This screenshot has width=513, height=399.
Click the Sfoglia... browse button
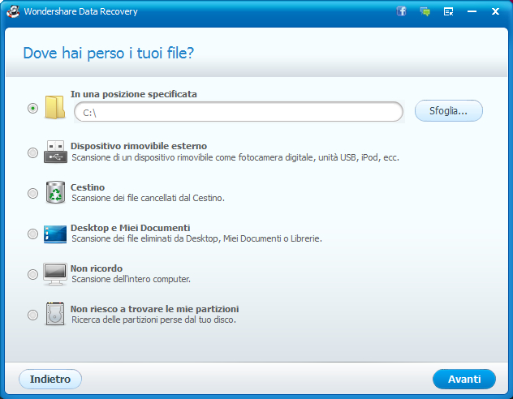click(449, 111)
